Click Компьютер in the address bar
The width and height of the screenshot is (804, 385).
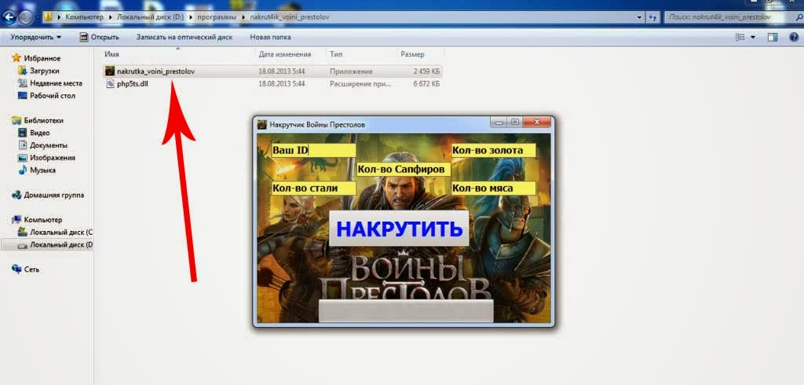(x=84, y=17)
